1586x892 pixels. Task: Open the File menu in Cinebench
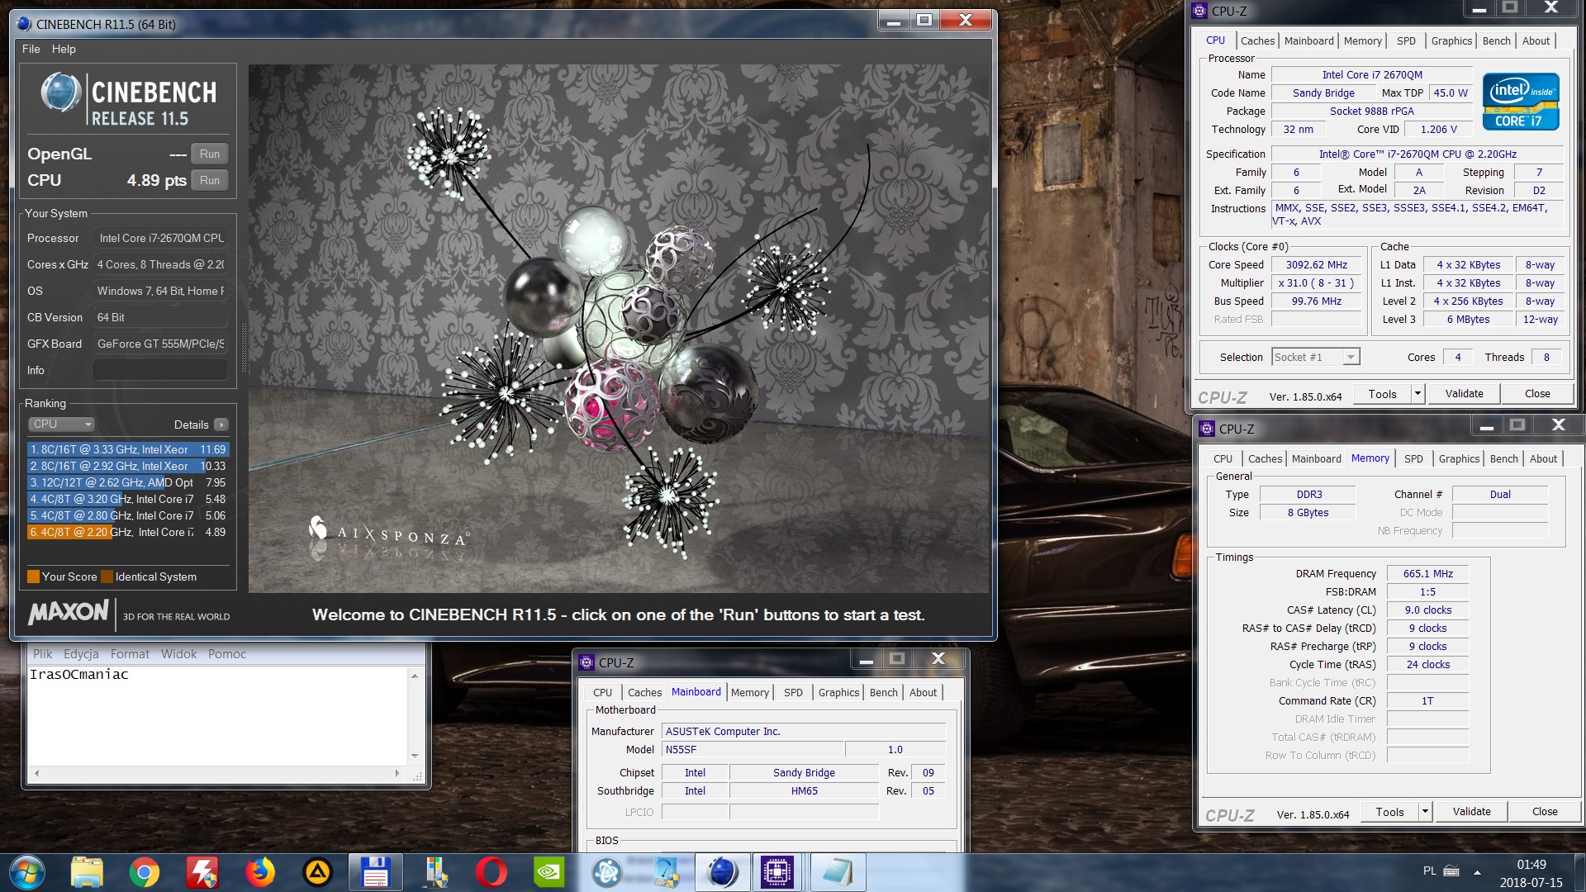(31, 49)
